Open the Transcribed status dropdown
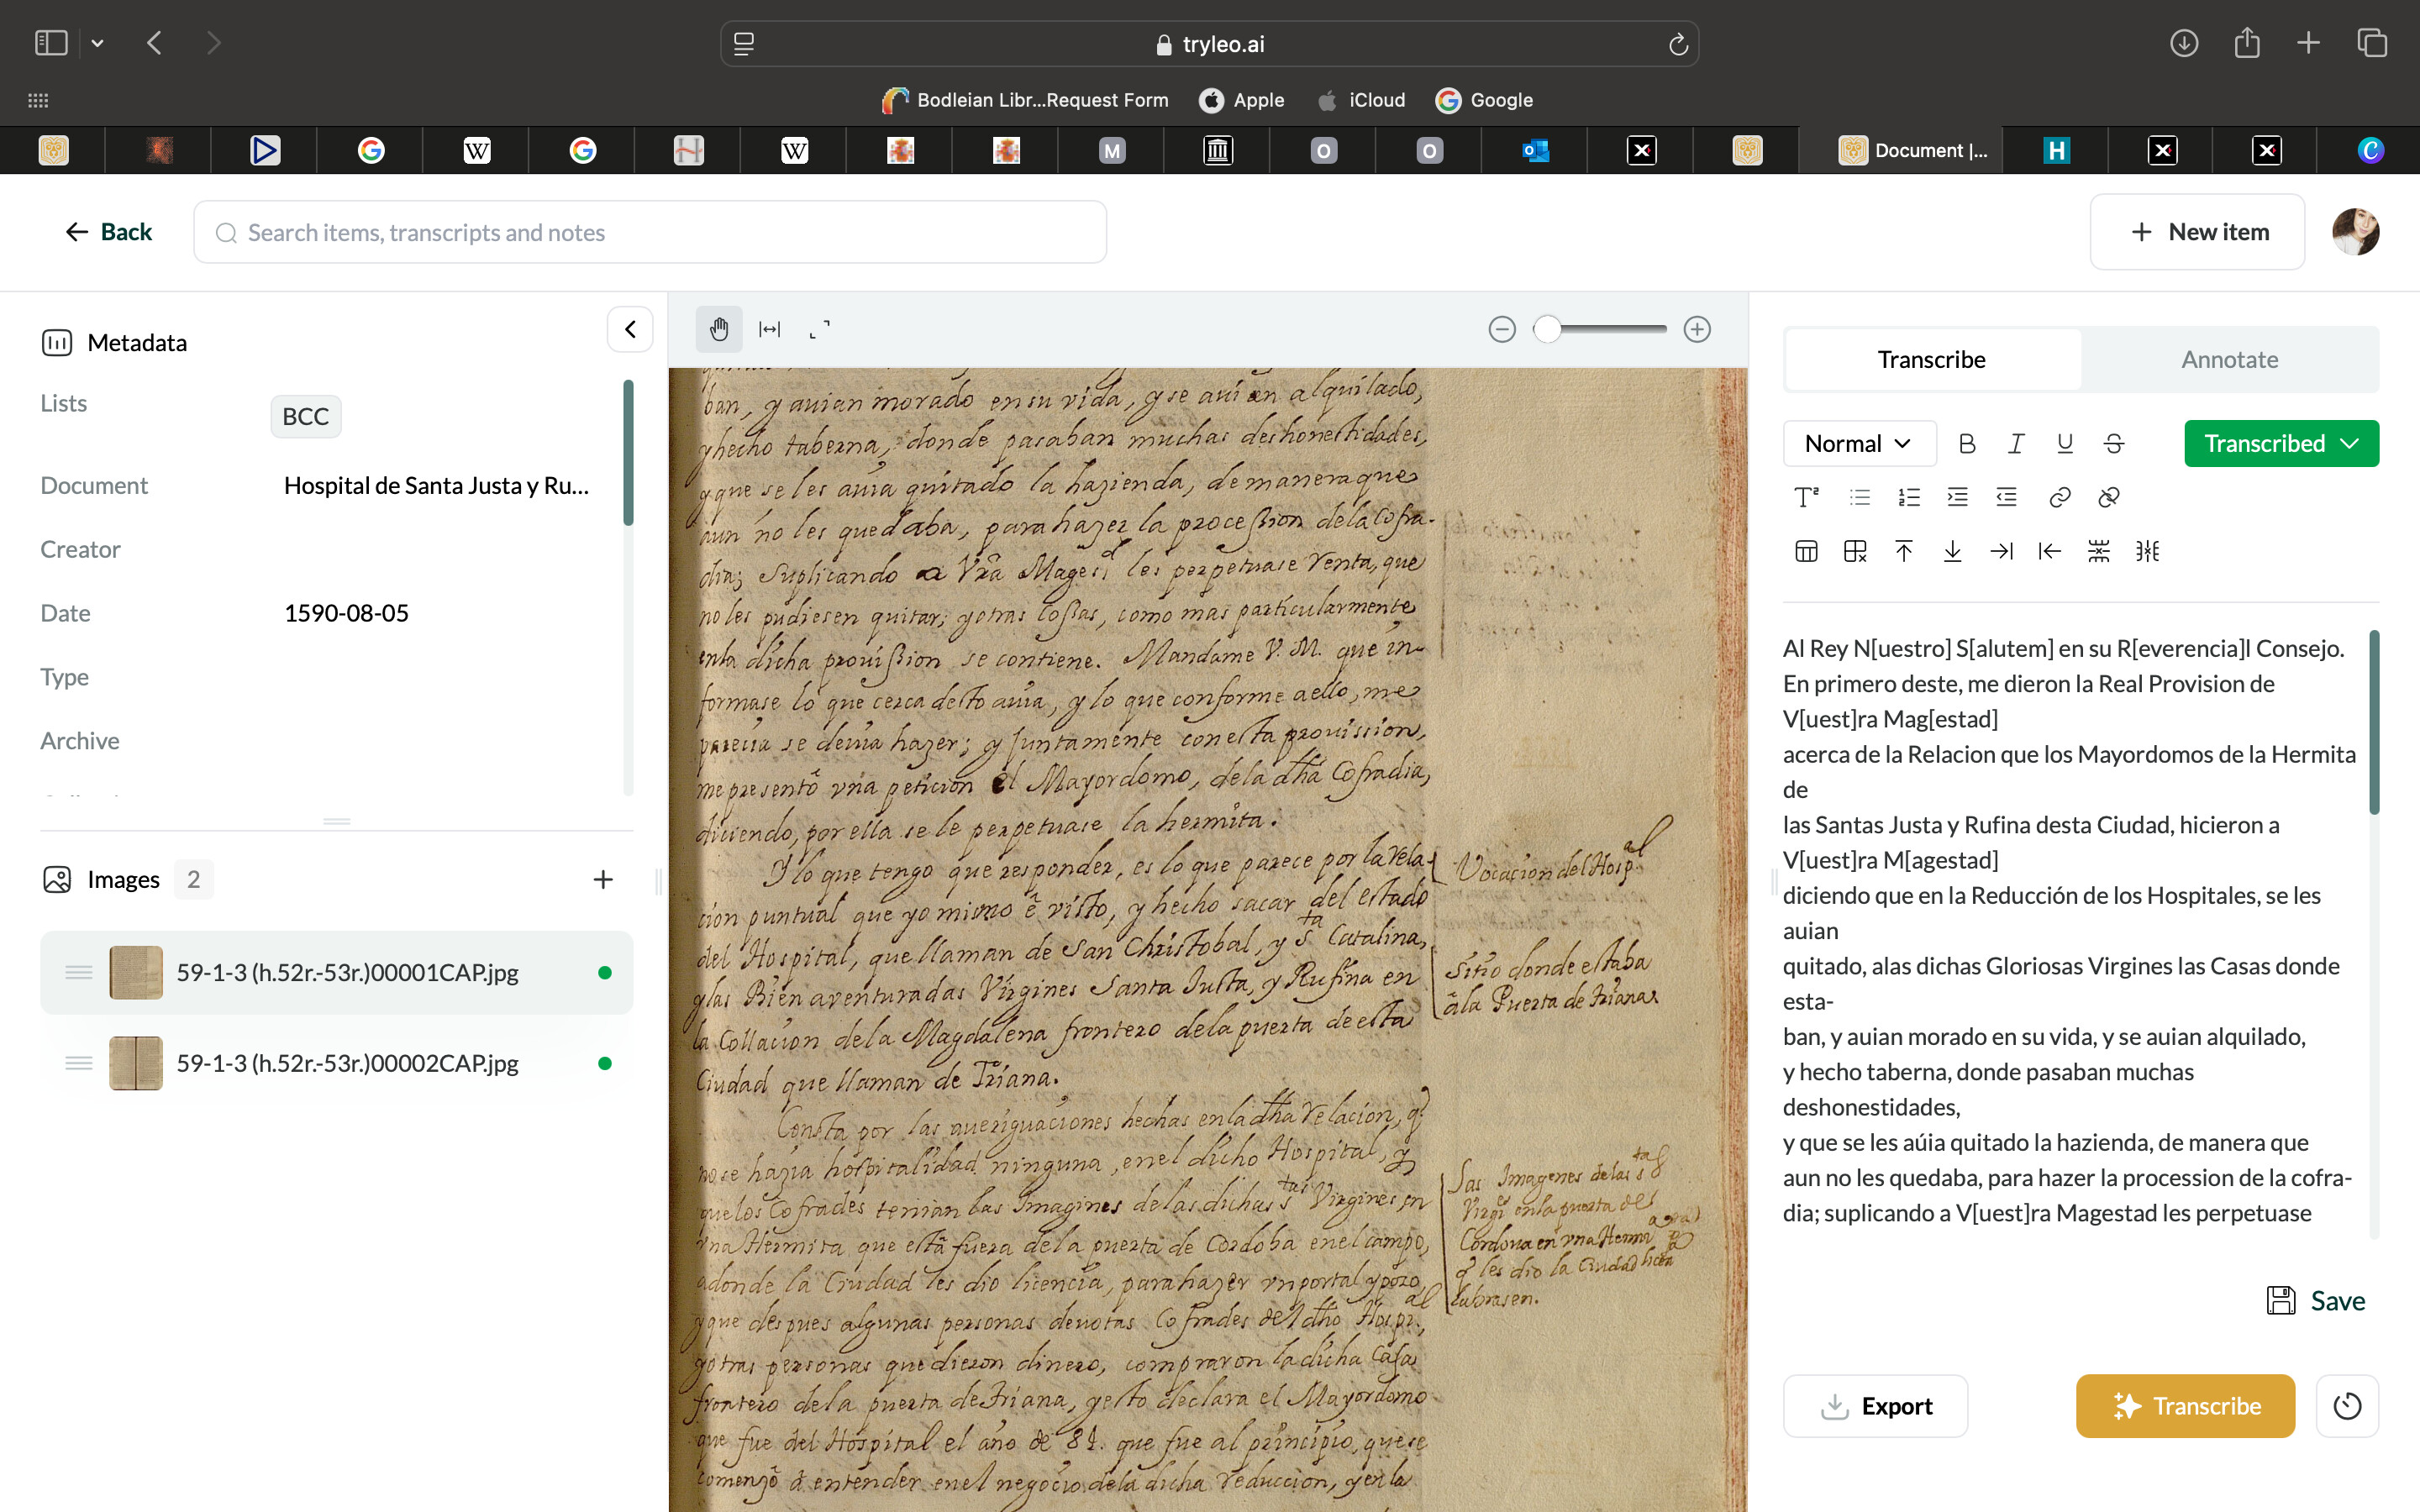The height and width of the screenshot is (1512, 2420). pyautogui.click(x=2280, y=443)
